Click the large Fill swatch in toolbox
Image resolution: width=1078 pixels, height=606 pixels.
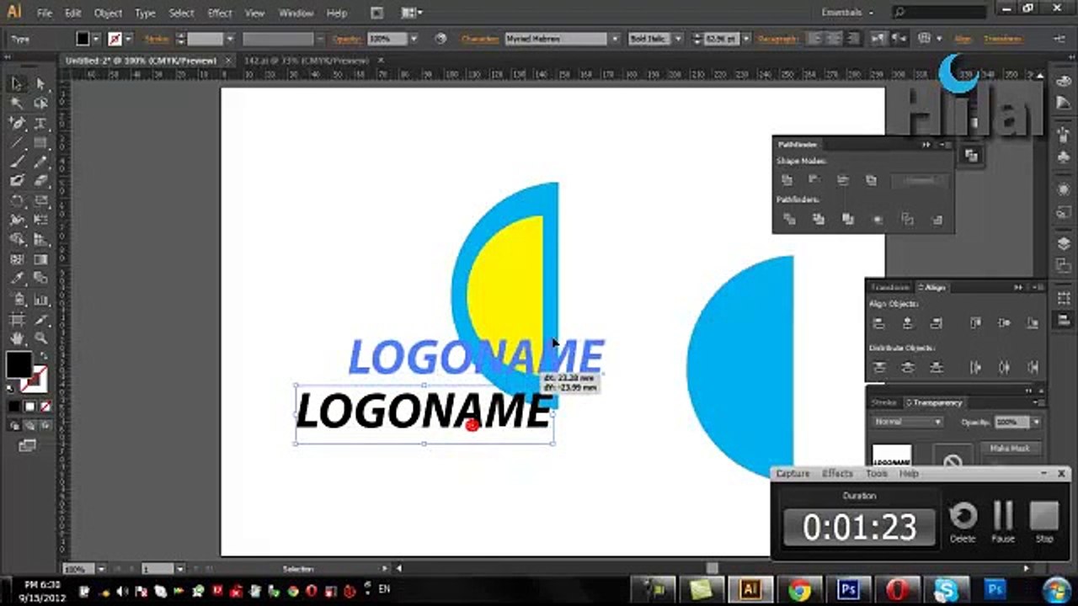coord(19,364)
